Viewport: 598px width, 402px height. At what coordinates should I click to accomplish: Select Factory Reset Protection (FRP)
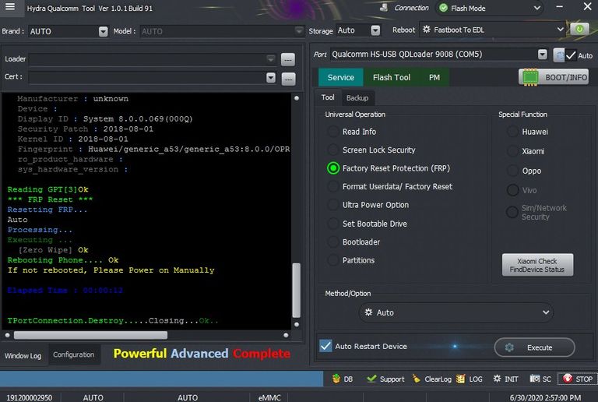[x=333, y=168]
